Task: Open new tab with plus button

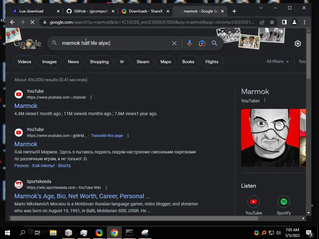Action: point(234,11)
